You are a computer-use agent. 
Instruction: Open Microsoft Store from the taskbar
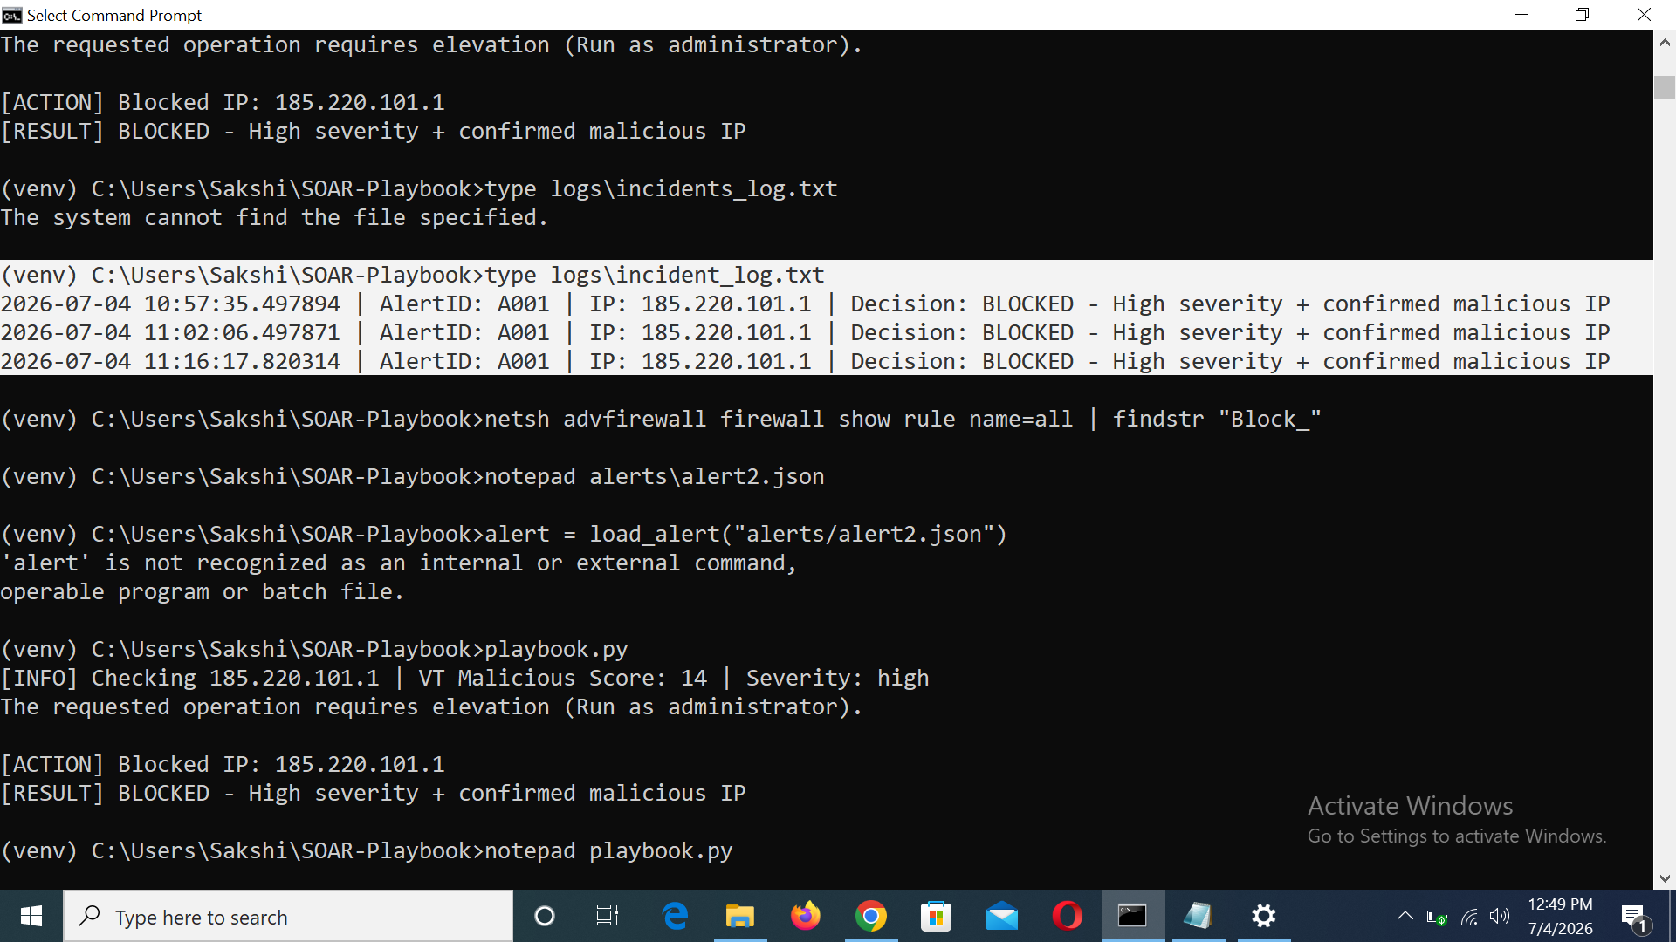pyautogui.click(x=937, y=916)
